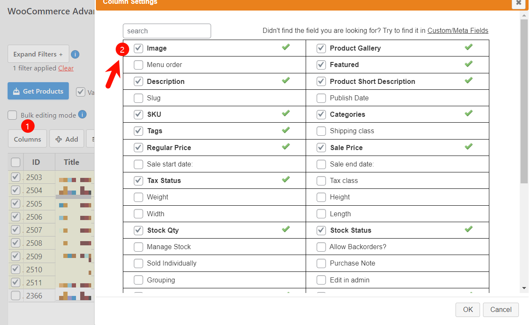Cancel the Column Settings dialog
The height and width of the screenshot is (325, 529).
[x=501, y=309]
